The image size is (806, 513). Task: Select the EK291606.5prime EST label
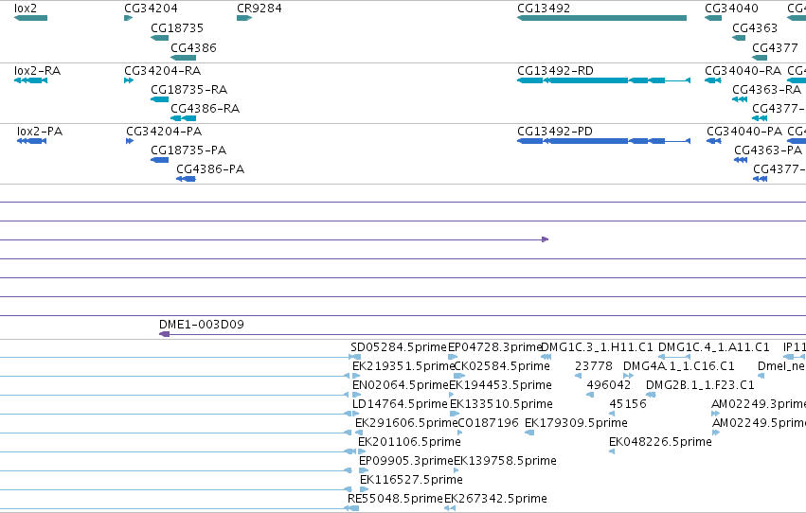pyautogui.click(x=406, y=423)
